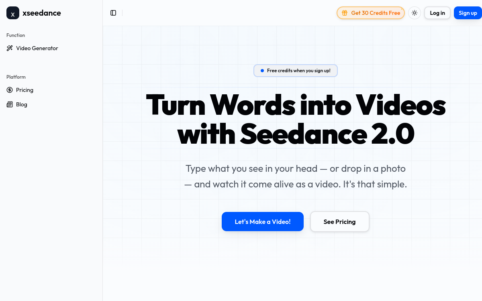Click the xseedance brand name text
Image resolution: width=482 pixels, height=301 pixels.
[x=42, y=13]
